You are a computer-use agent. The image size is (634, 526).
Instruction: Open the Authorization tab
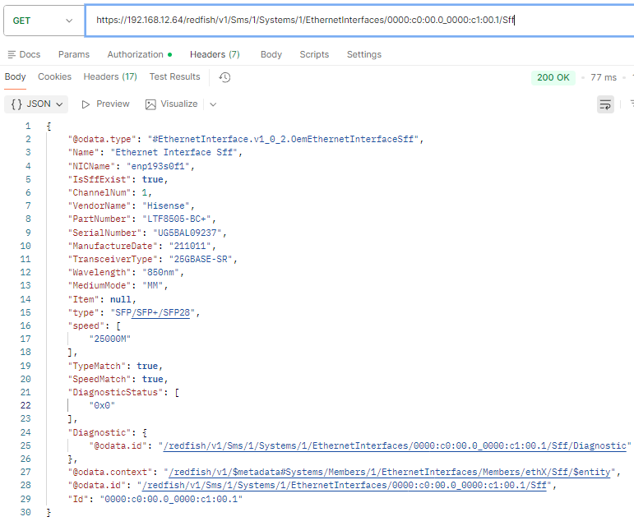(136, 54)
